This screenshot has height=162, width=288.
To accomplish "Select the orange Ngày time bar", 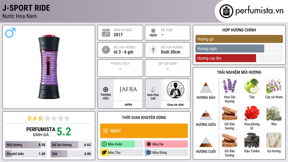I will pyautogui.click(x=144, y=131).
